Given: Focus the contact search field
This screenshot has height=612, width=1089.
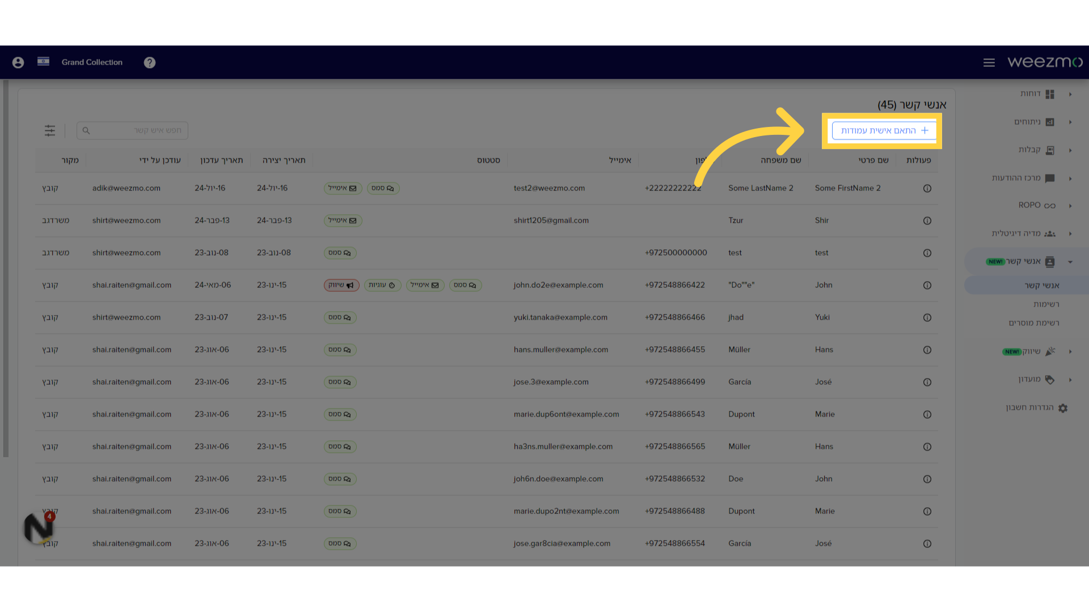Looking at the screenshot, I should 132,130.
